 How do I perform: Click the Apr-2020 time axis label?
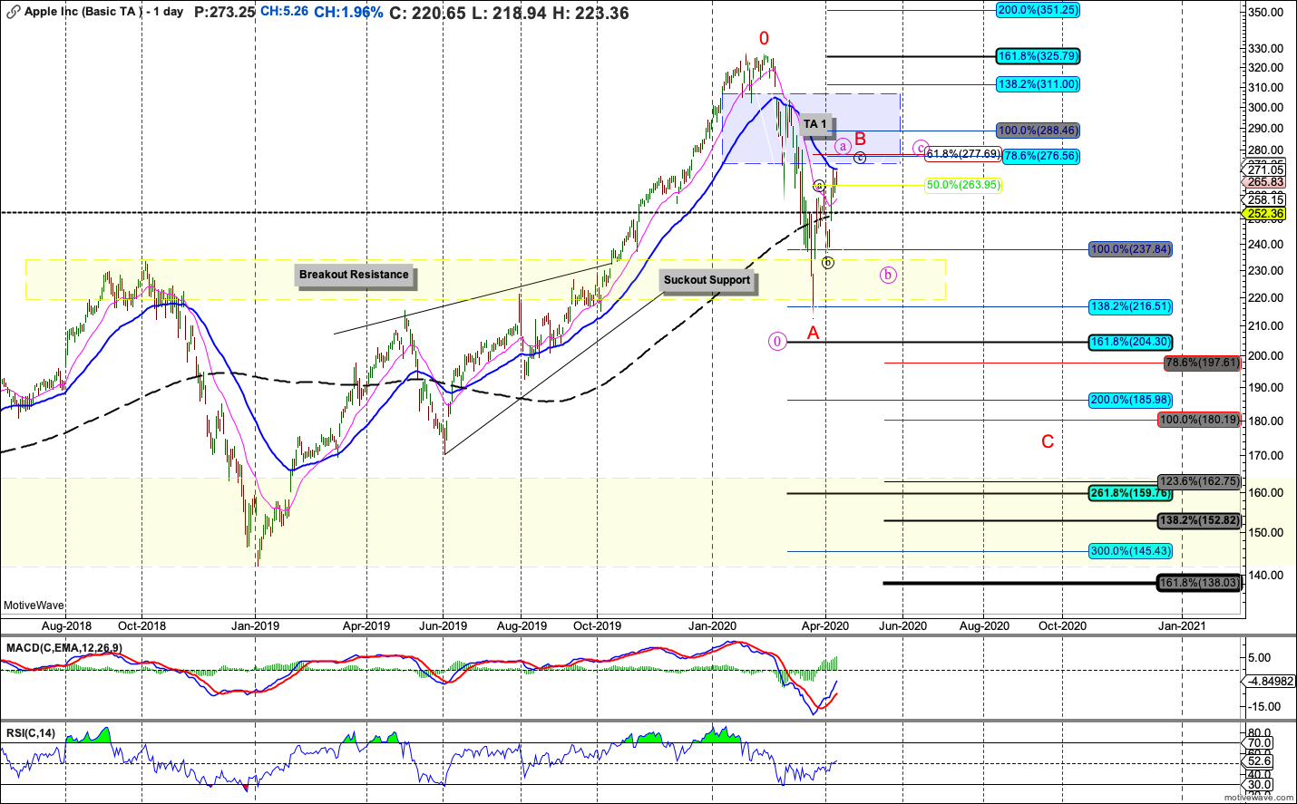(825, 625)
